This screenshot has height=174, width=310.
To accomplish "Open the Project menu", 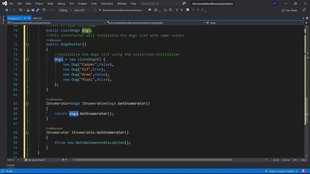I will [x=39, y=3].
